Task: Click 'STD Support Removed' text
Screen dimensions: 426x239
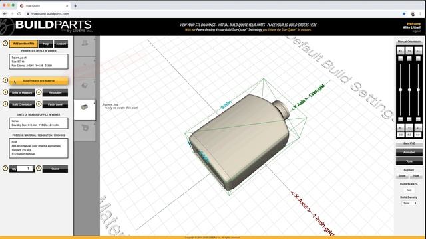Action: point(23,154)
